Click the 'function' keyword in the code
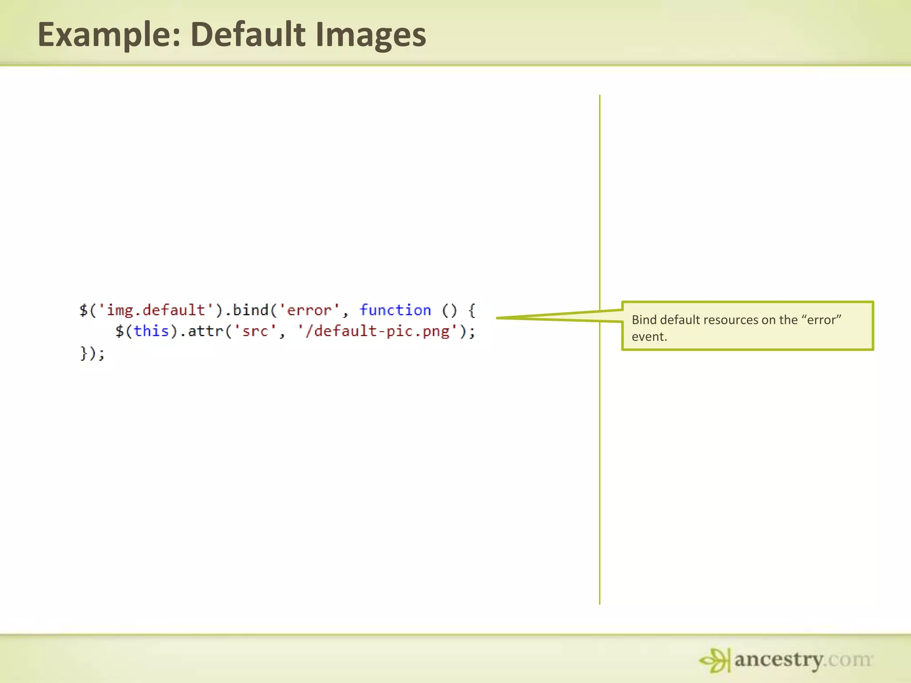This screenshot has width=911, height=683. click(x=395, y=310)
